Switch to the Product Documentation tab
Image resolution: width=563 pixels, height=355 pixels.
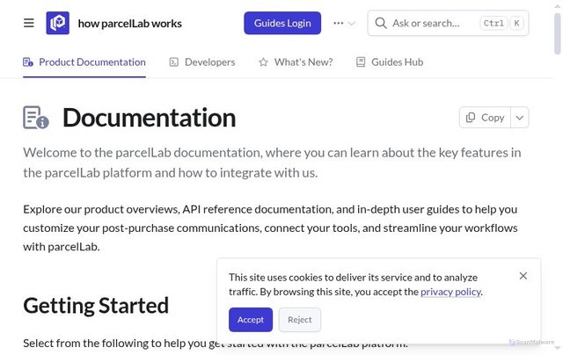pos(84,62)
